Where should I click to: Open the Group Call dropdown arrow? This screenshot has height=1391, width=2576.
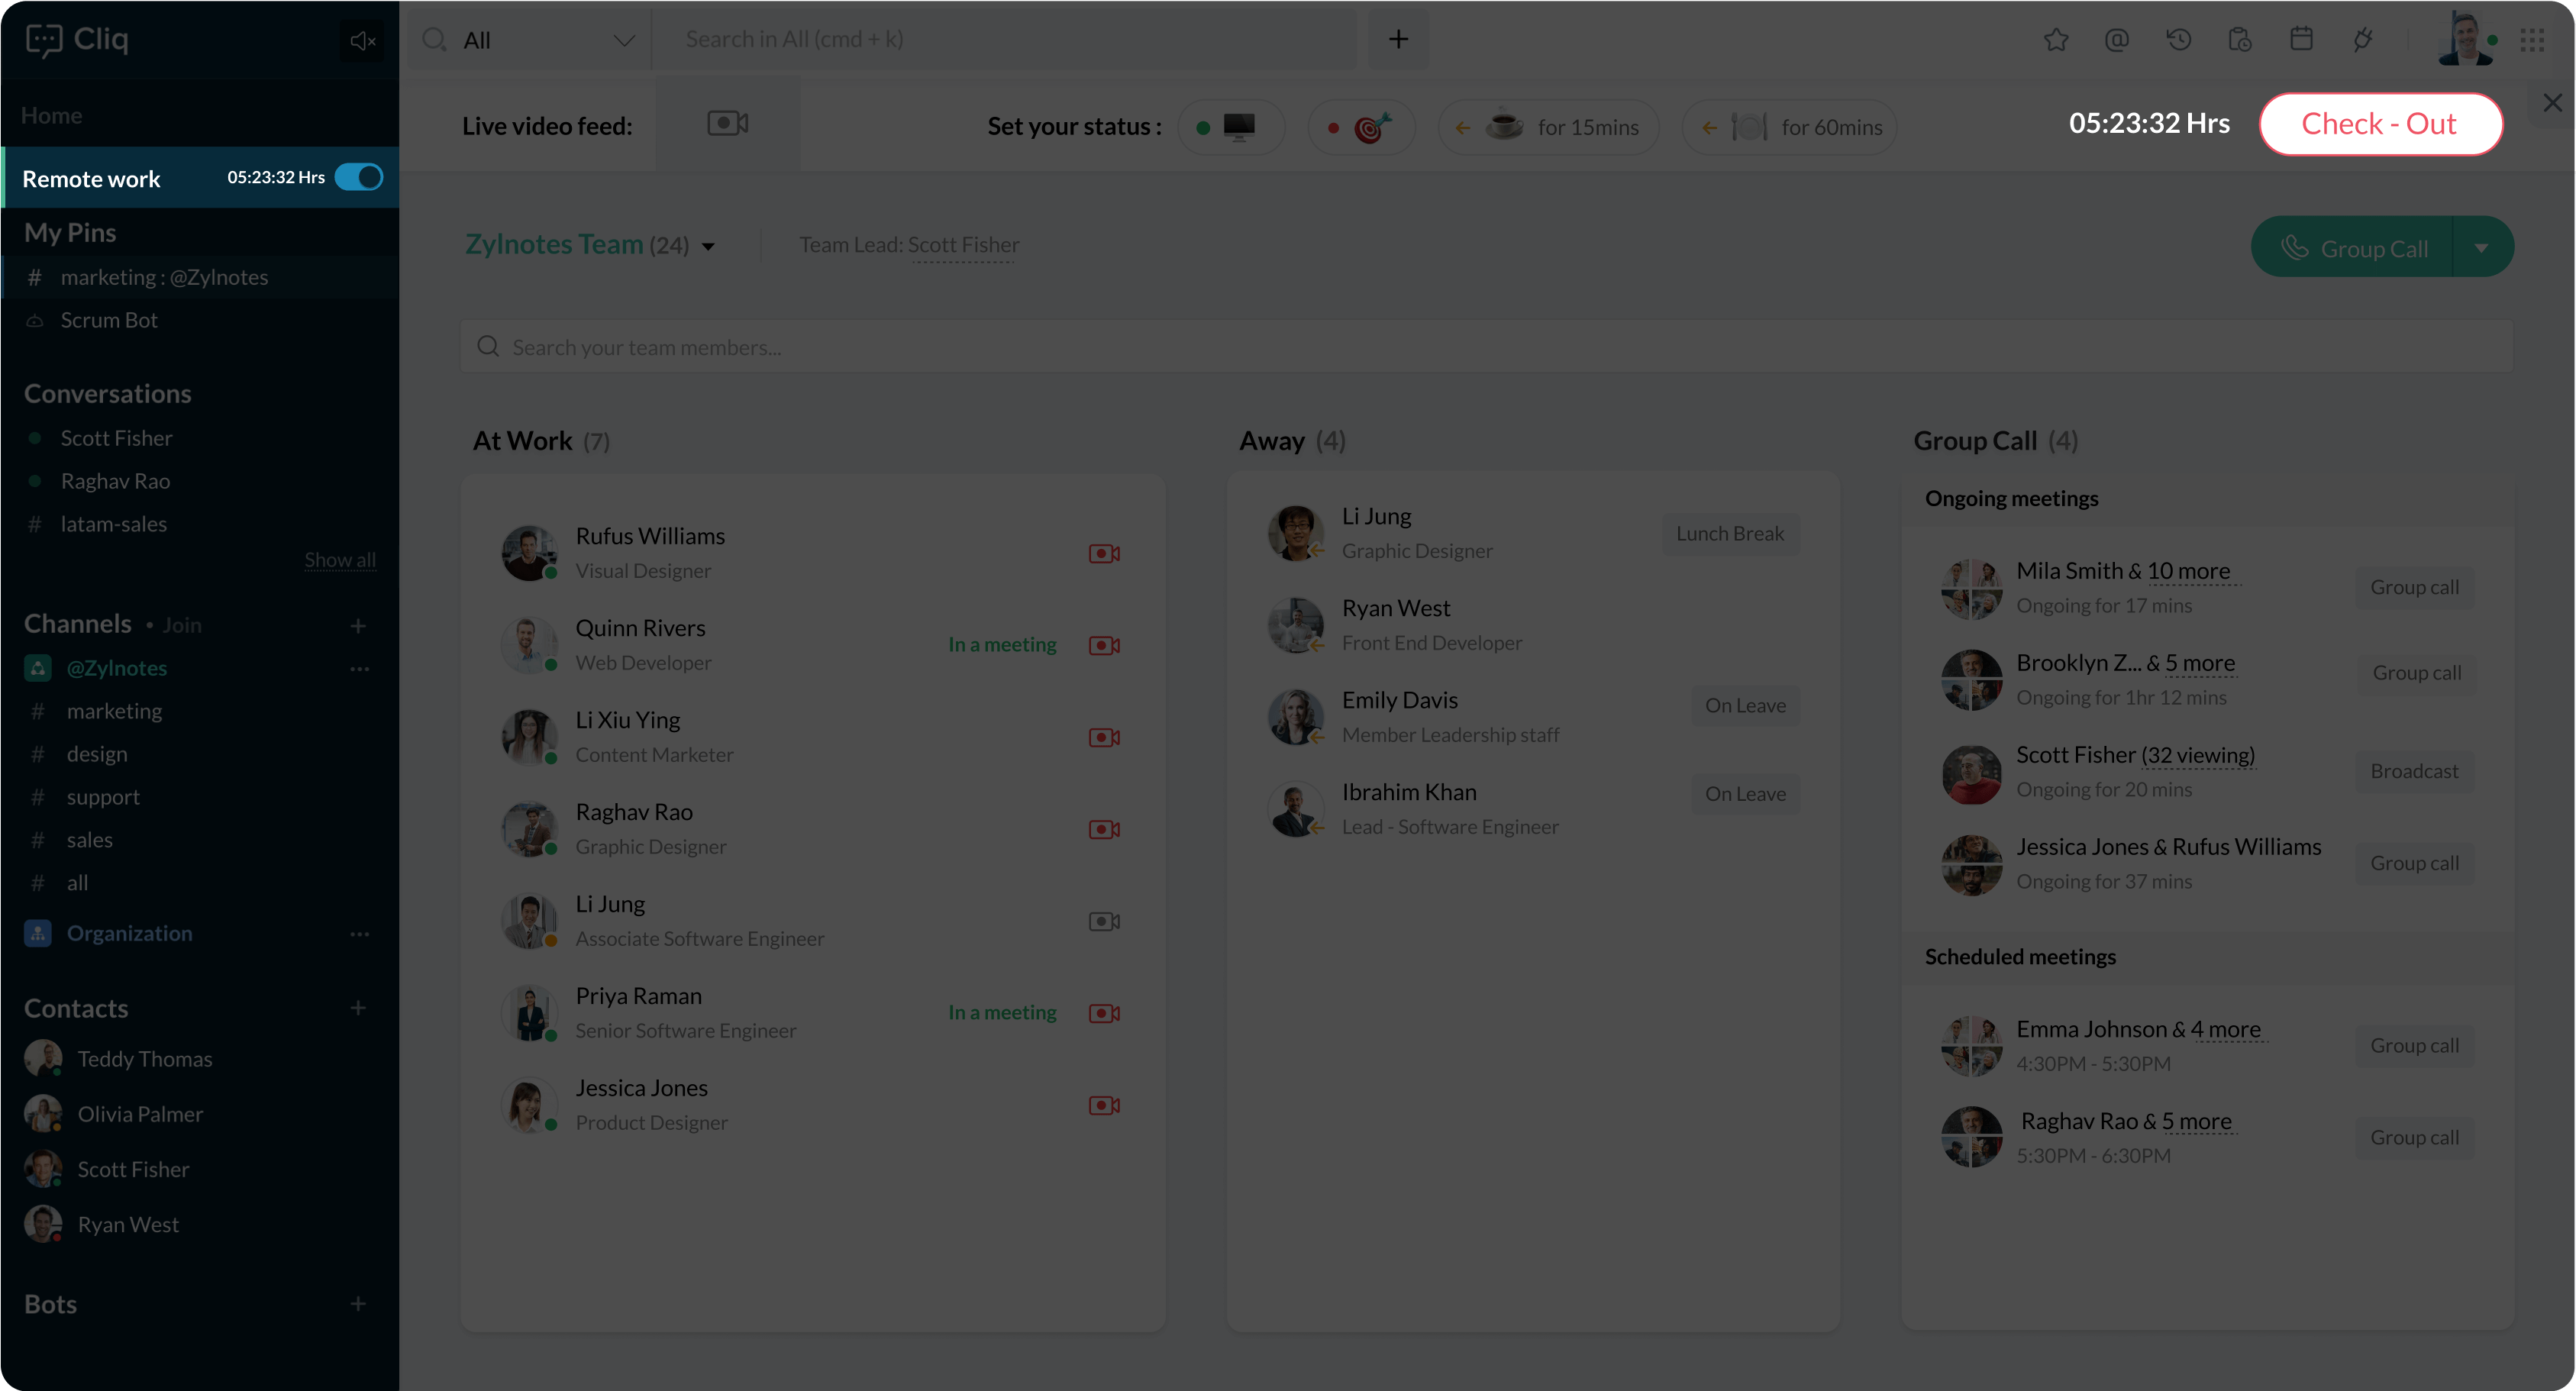pyautogui.click(x=2481, y=248)
